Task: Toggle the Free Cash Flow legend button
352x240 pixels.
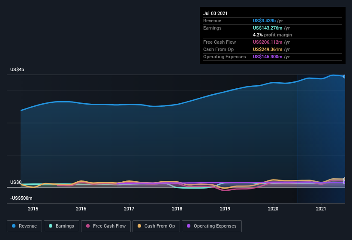Action: pos(106,226)
